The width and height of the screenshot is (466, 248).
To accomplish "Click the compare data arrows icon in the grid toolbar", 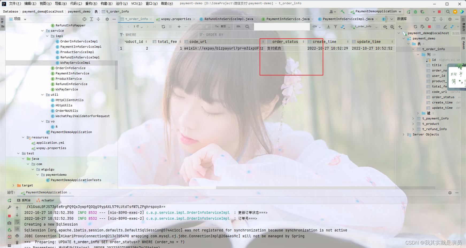I will pos(343,27).
